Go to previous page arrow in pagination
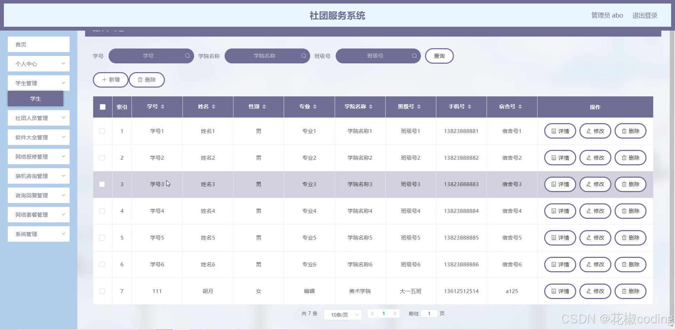Screen dimensions: 675x330 (372, 313)
